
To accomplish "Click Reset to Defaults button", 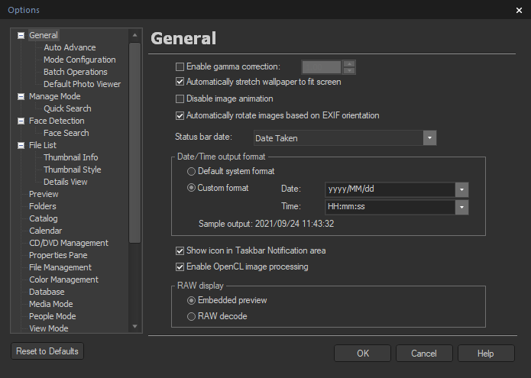I will pos(47,351).
